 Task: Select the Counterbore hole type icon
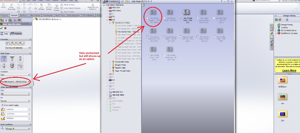pyautogui.click(x=4, y=59)
